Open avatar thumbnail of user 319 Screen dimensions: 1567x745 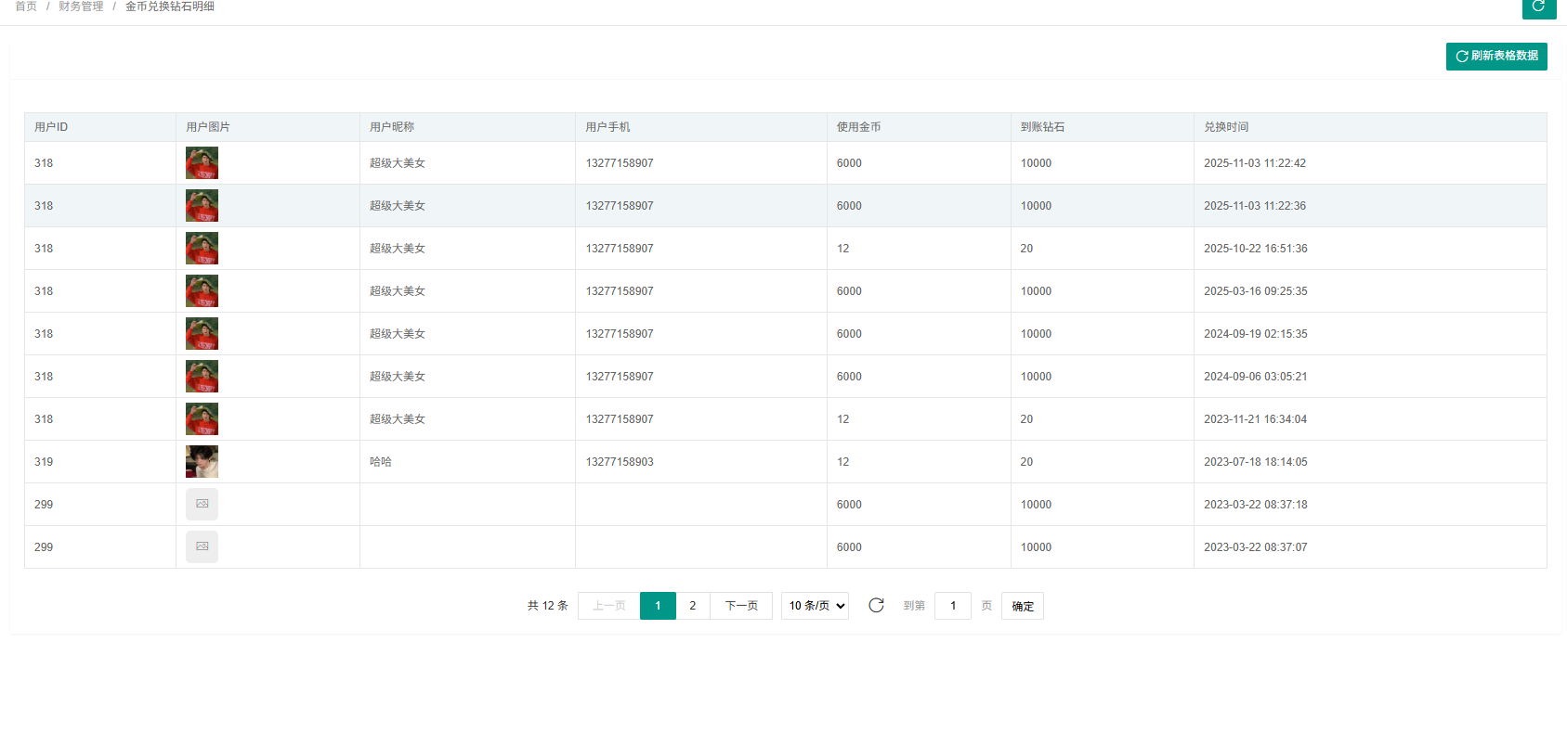click(x=202, y=461)
